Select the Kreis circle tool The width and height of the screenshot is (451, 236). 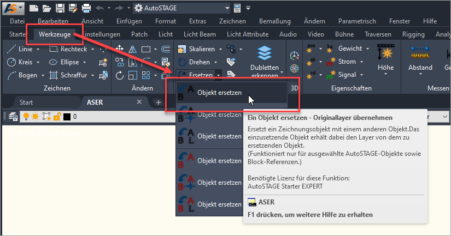(20, 62)
